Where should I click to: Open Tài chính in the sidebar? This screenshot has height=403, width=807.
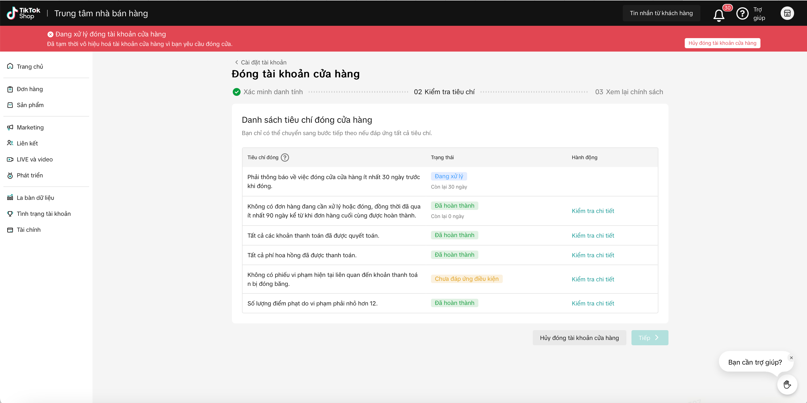(x=28, y=230)
